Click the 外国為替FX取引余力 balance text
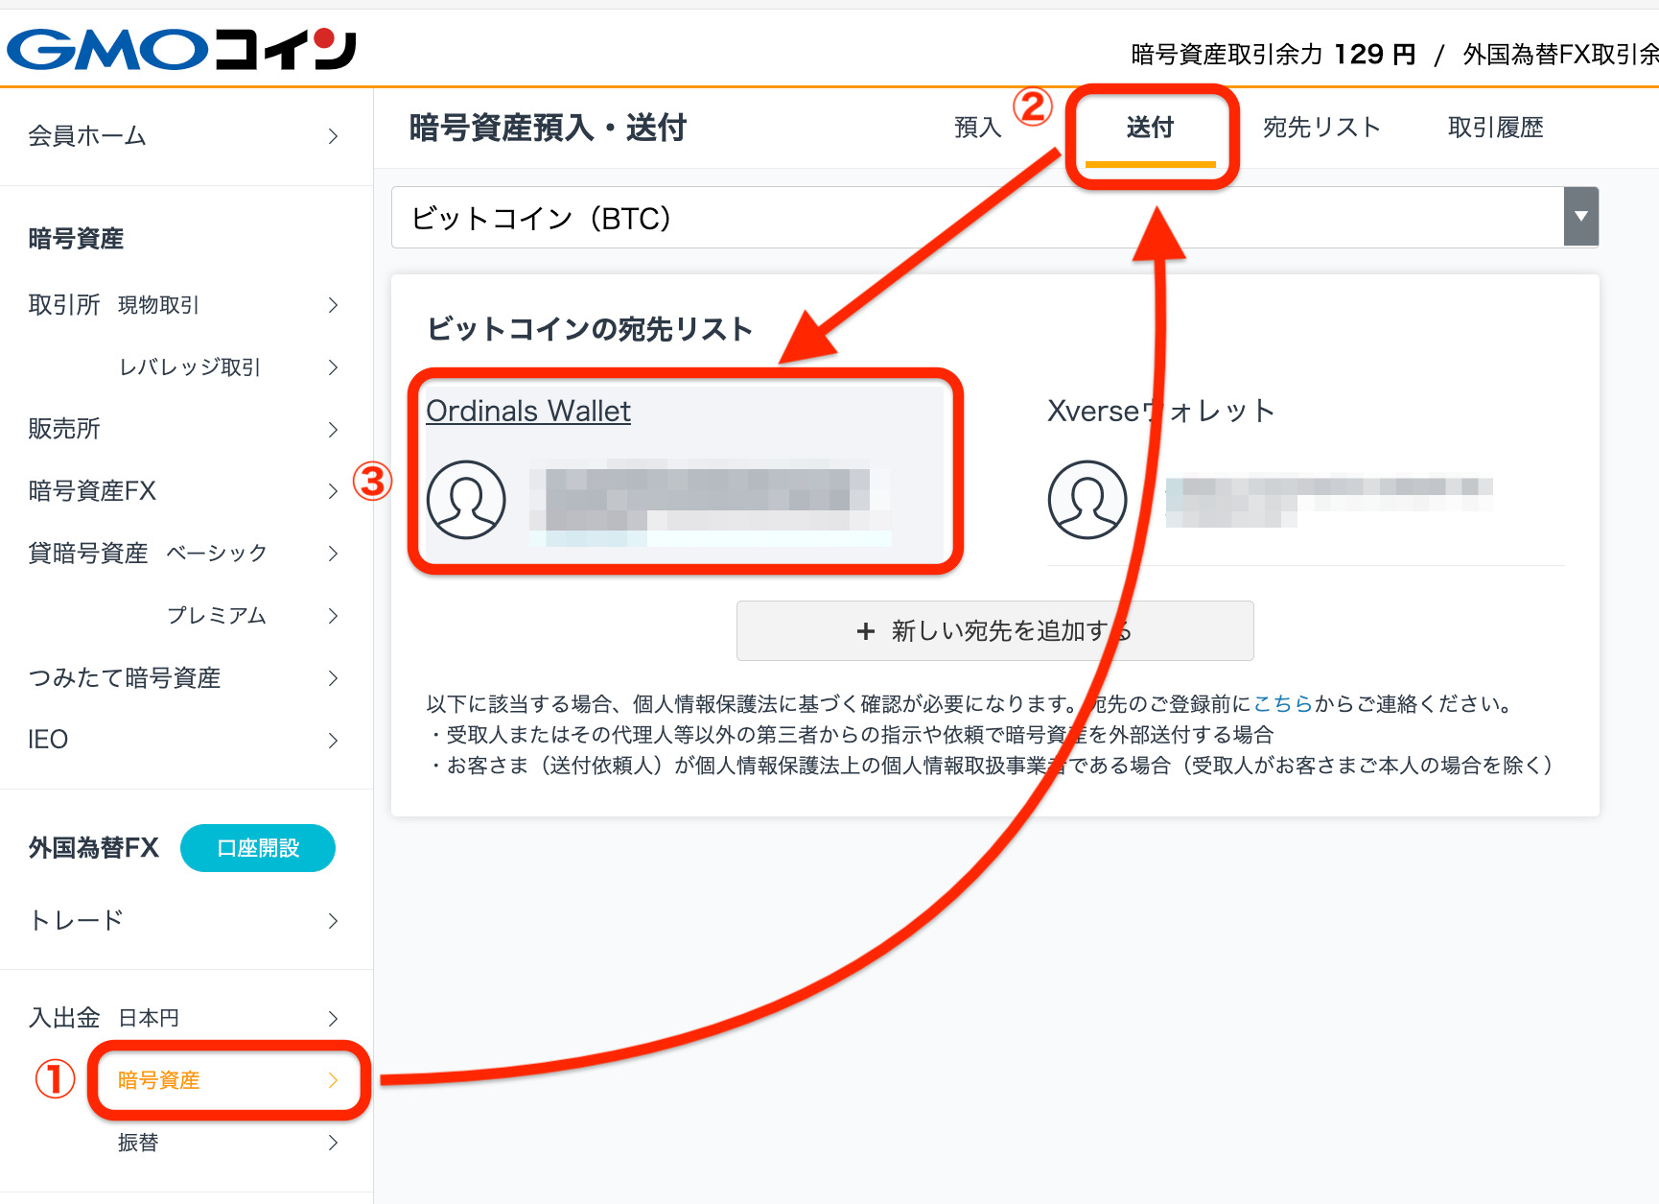The image size is (1659, 1204). click(x=1560, y=55)
